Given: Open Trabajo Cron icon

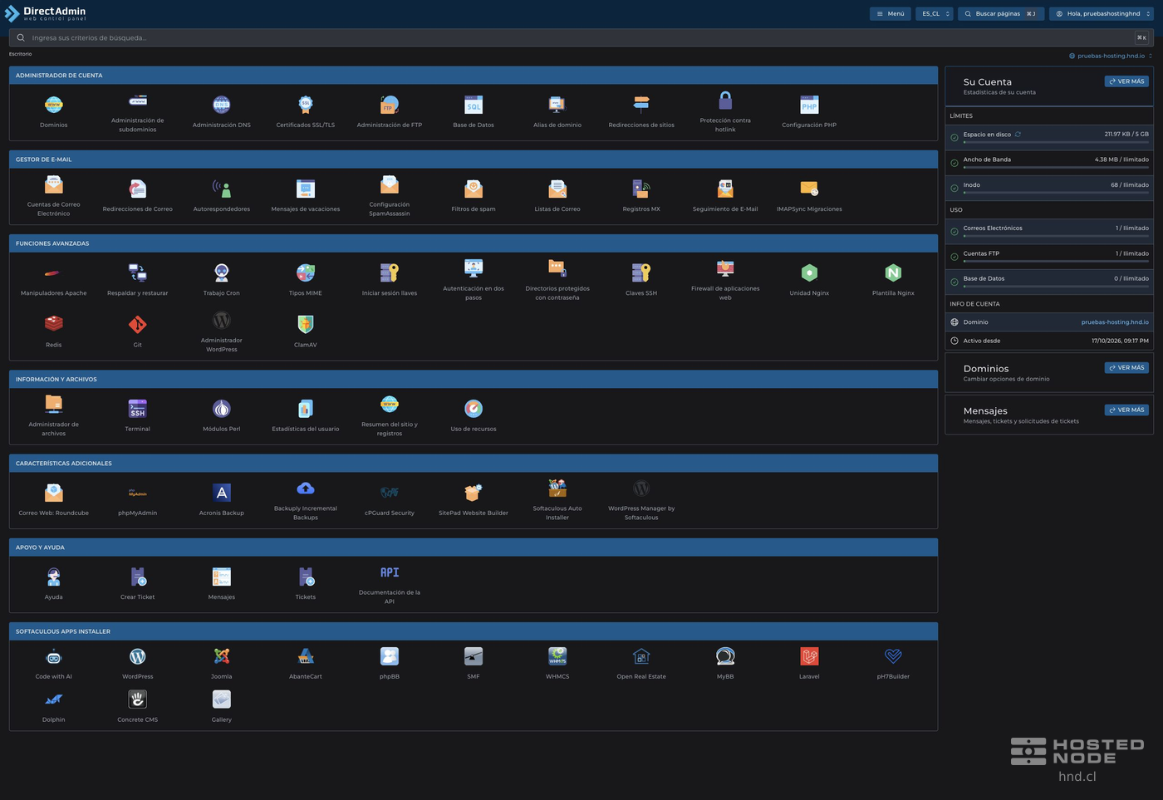Looking at the screenshot, I should click(x=221, y=272).
